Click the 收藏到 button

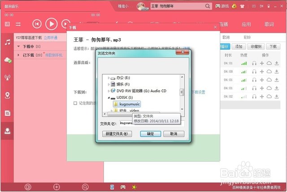tap(256, 47)
